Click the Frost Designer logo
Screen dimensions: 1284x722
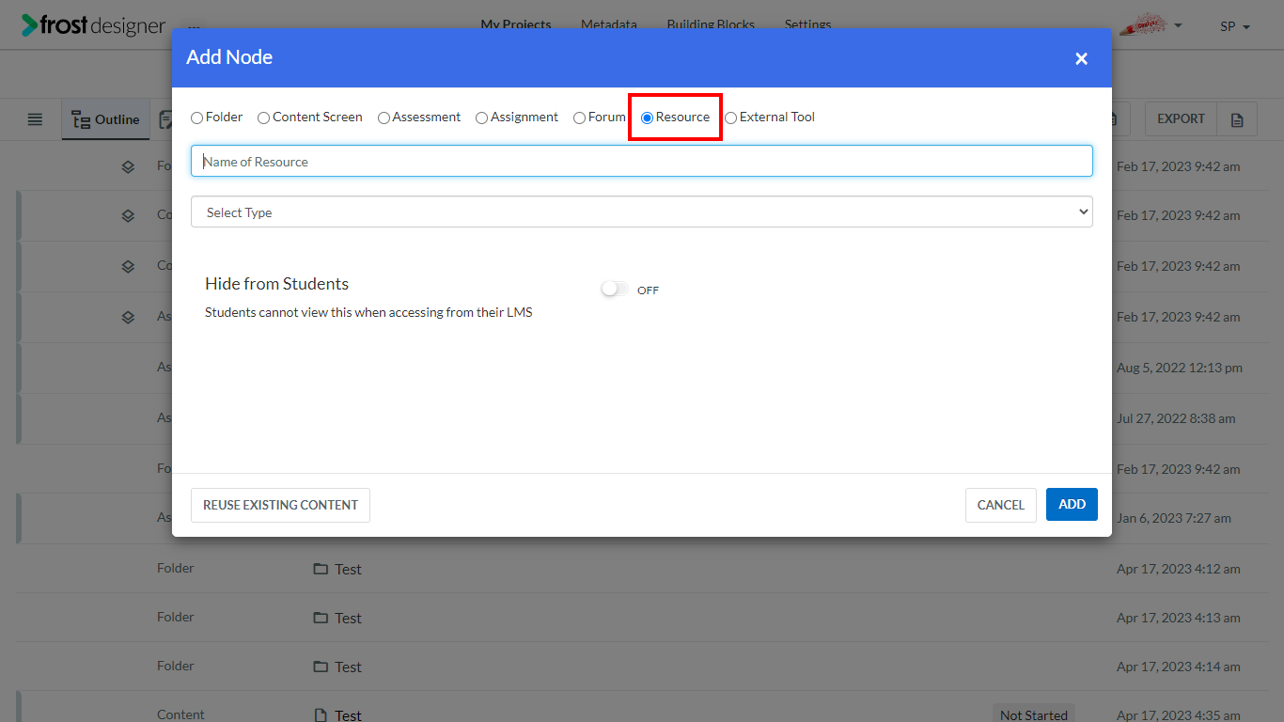[94, 25]
